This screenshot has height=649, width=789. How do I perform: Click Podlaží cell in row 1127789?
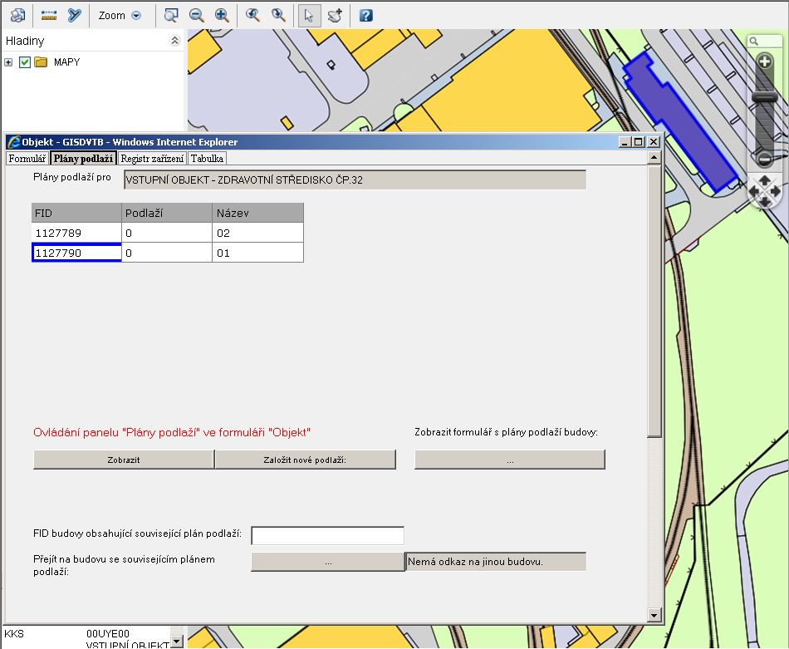pyautogui.click(x=167, y=233)
